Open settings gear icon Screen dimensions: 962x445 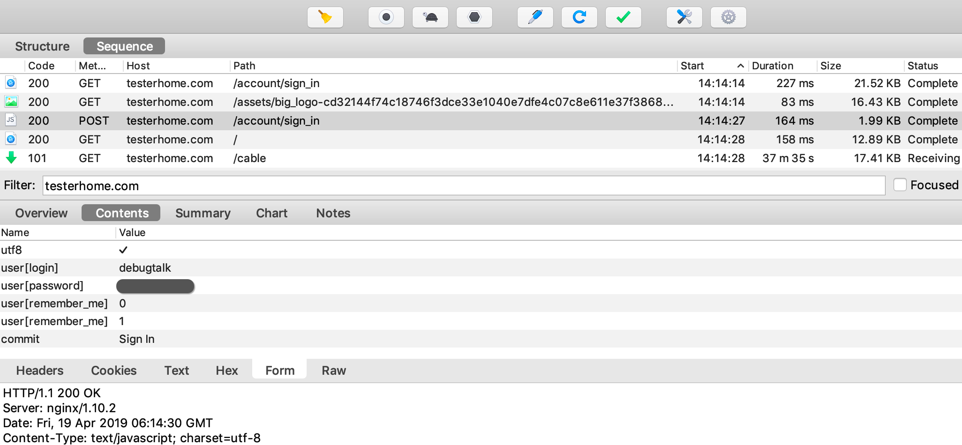point(728,17)
